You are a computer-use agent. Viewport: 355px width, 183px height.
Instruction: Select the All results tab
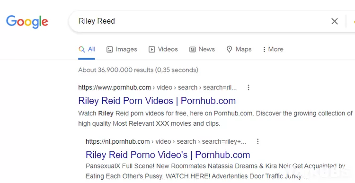point(87,49)
